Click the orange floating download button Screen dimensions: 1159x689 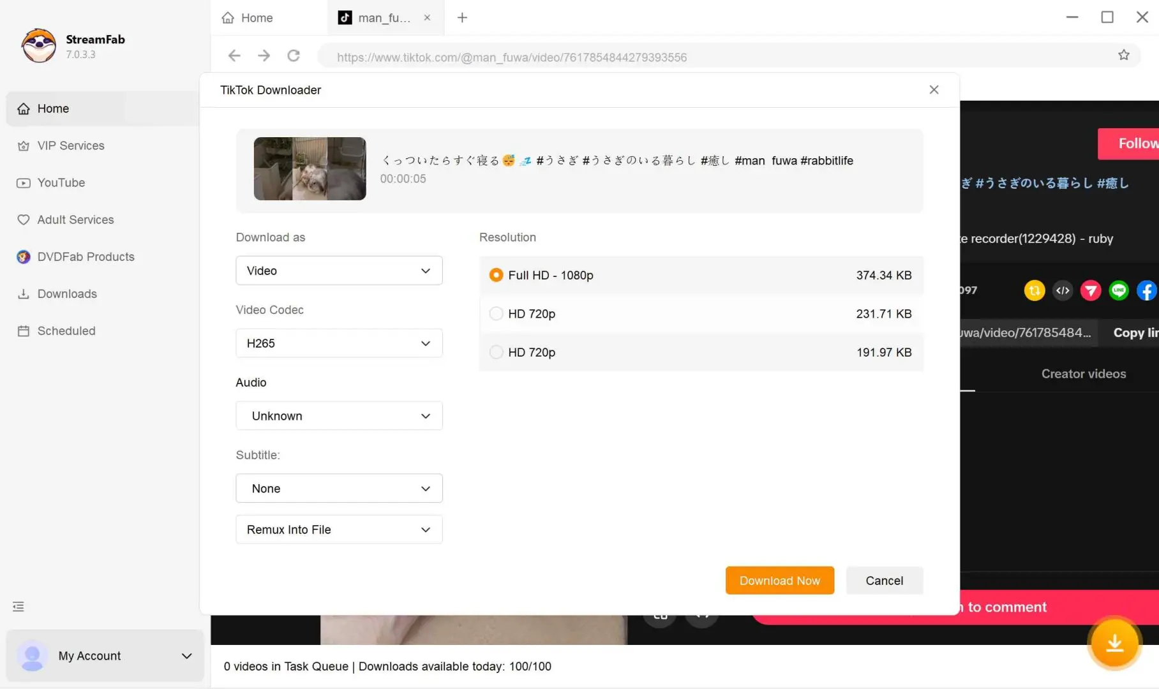point(1114,643)
